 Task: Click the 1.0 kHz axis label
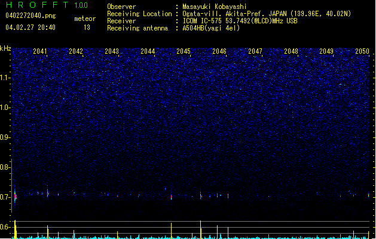(5, 108)
